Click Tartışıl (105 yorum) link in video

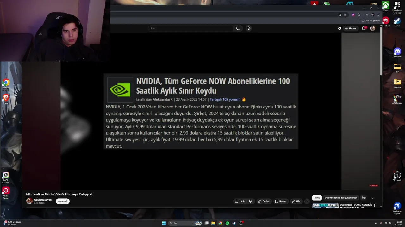coord(225,99)
